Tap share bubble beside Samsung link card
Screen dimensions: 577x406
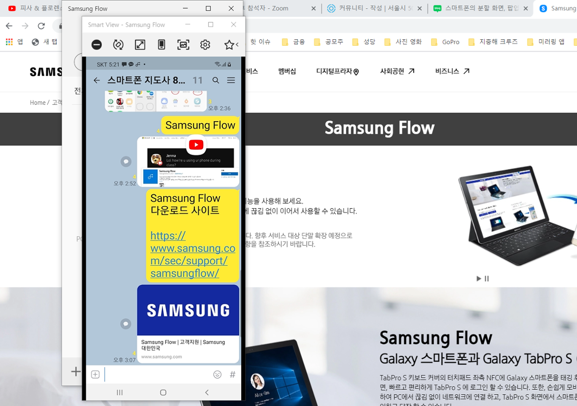(126, 324)
